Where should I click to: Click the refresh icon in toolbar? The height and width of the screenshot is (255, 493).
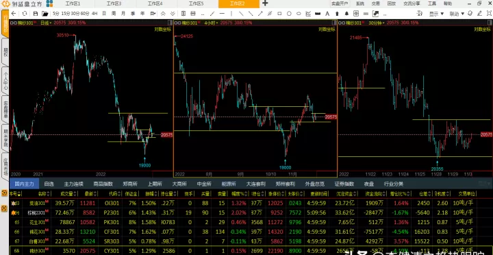point(25,14)
